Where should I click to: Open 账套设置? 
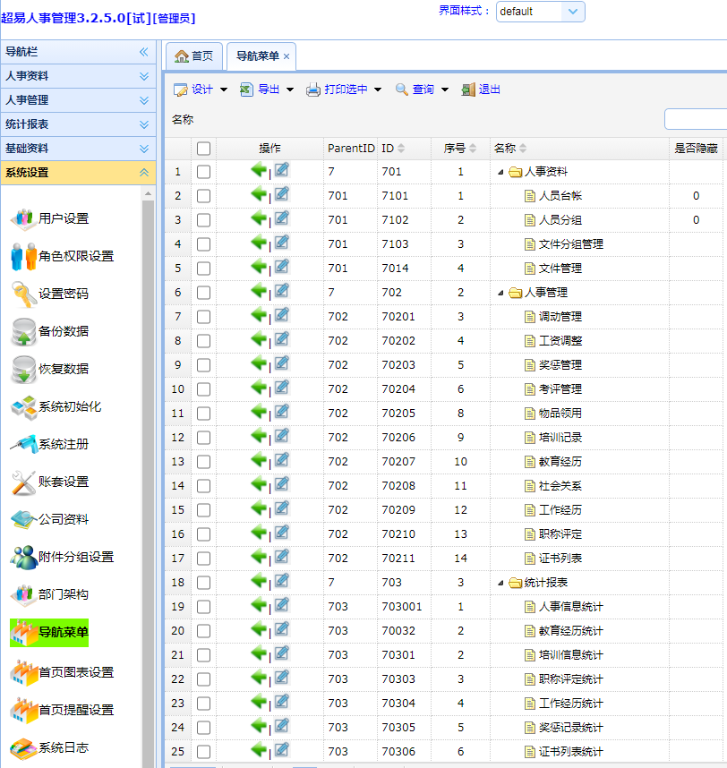tap(51, 482)
